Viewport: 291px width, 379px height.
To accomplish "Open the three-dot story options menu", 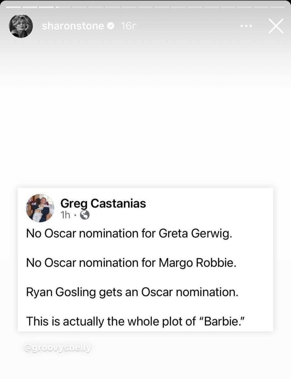I will pyautogui.click(x=246, y=26).
